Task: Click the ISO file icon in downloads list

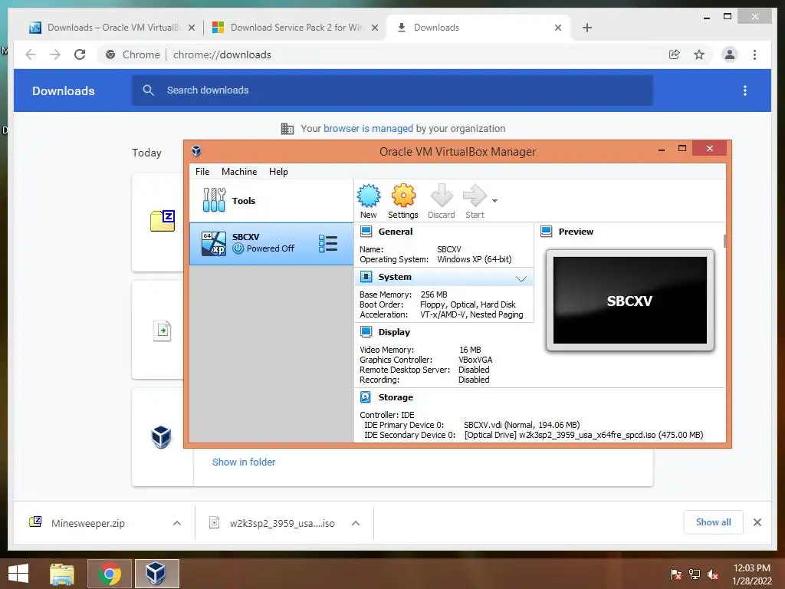Action: tap(163, 331)
